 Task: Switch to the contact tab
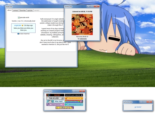15,11
